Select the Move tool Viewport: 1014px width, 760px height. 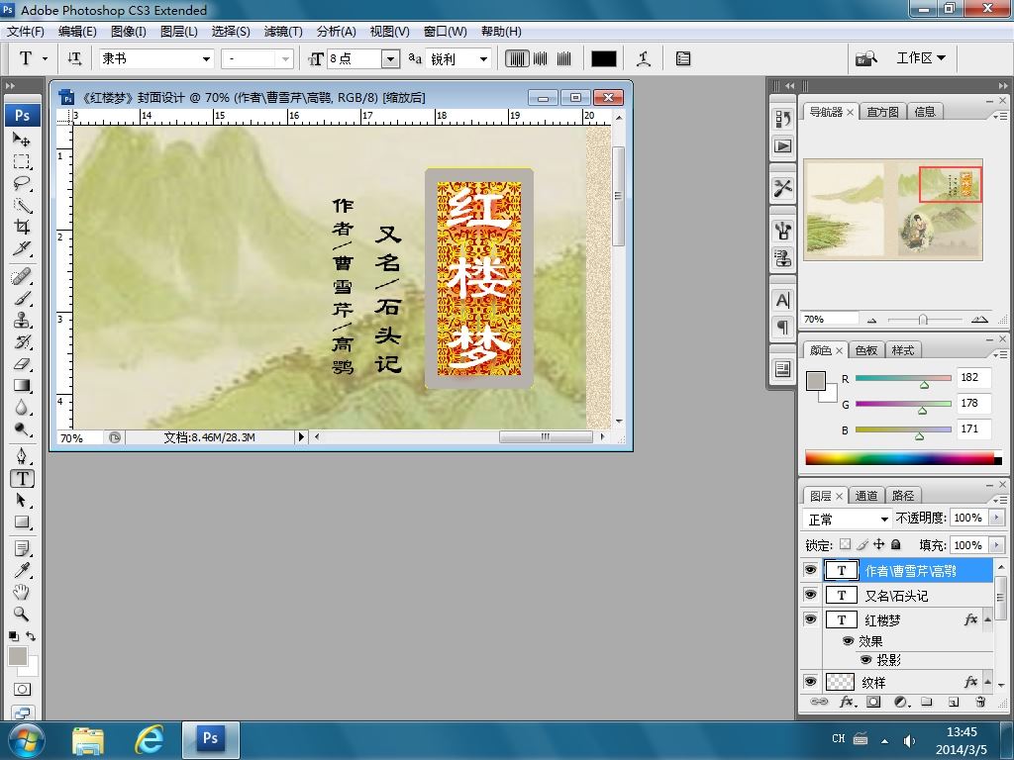[x=21, y=140]
